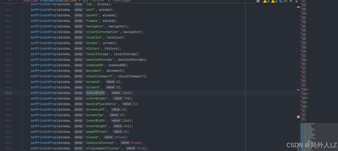The image size is (338, 151).
Task: Click the 'outerWidth' string on line 5856
Action: 95,93
